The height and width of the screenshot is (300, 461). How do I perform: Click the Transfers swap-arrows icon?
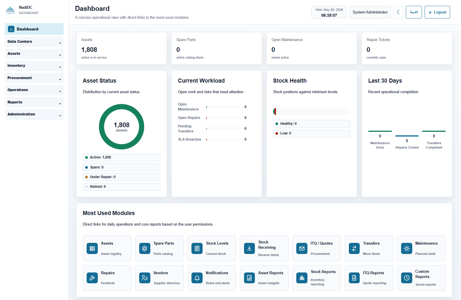(x=354, y=248)
